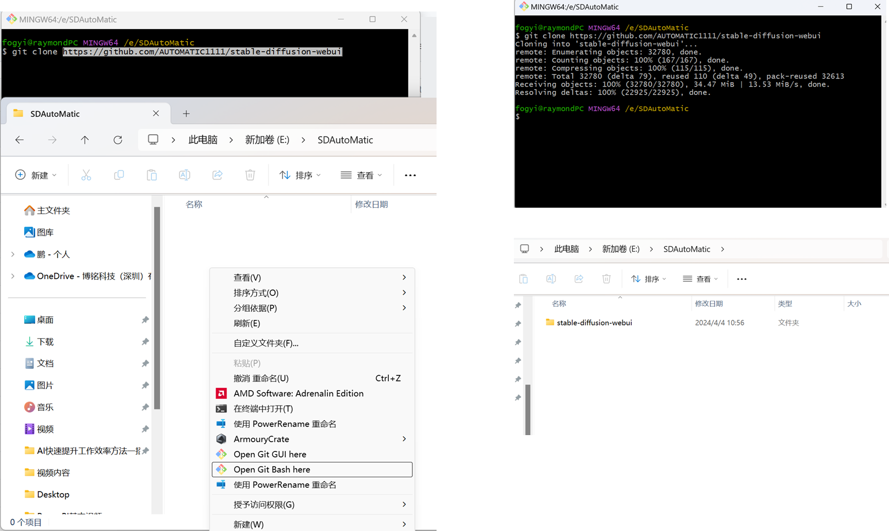Click the Refresh navigation icon
Screen dimensions: 889x531
click(118, 140)
